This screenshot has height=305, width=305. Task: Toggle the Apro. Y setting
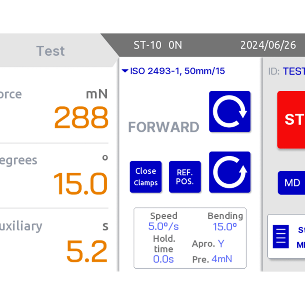click(x=221, y=244)
